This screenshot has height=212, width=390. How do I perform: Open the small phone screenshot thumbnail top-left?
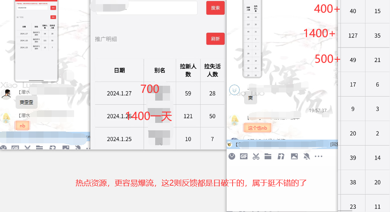click(x=36, y=40)
